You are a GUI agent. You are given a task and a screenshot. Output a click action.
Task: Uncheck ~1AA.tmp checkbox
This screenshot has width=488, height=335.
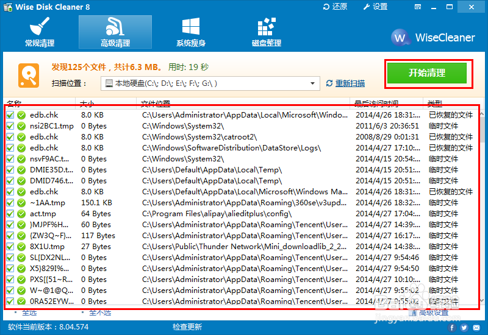click(x=10, y=203)
